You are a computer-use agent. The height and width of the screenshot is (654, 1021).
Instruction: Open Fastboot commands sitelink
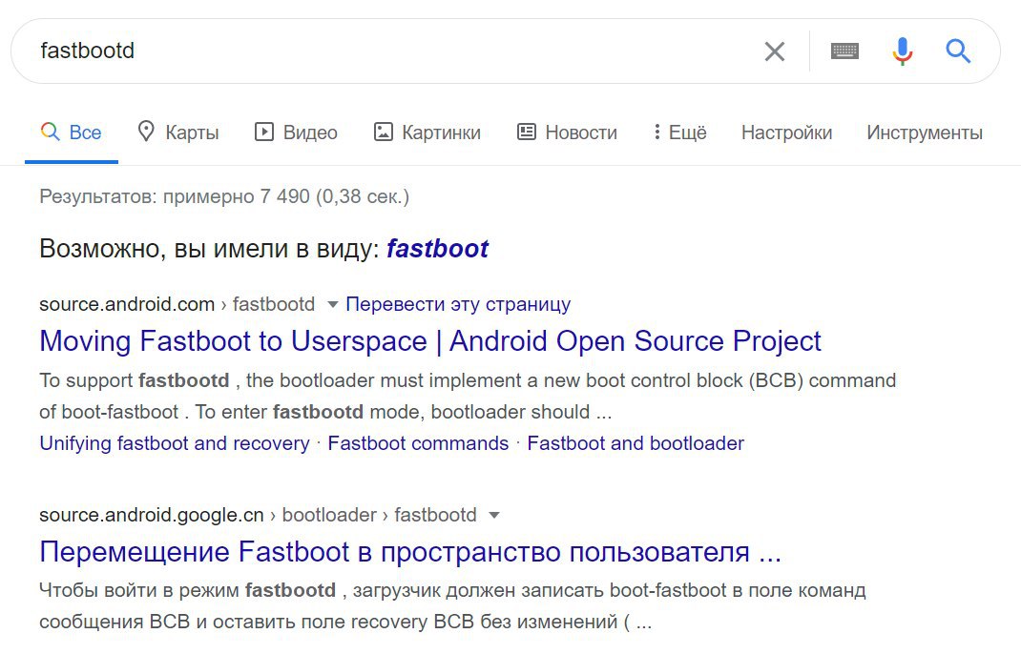click(x=418, y=443)
